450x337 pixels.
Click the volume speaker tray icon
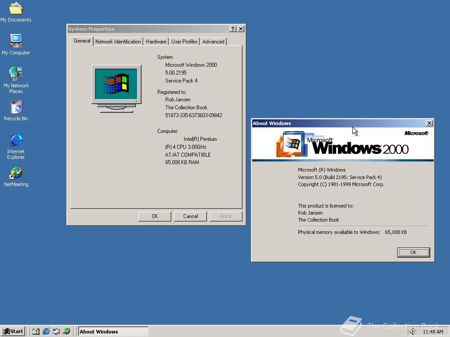click(x=413, y=332)
